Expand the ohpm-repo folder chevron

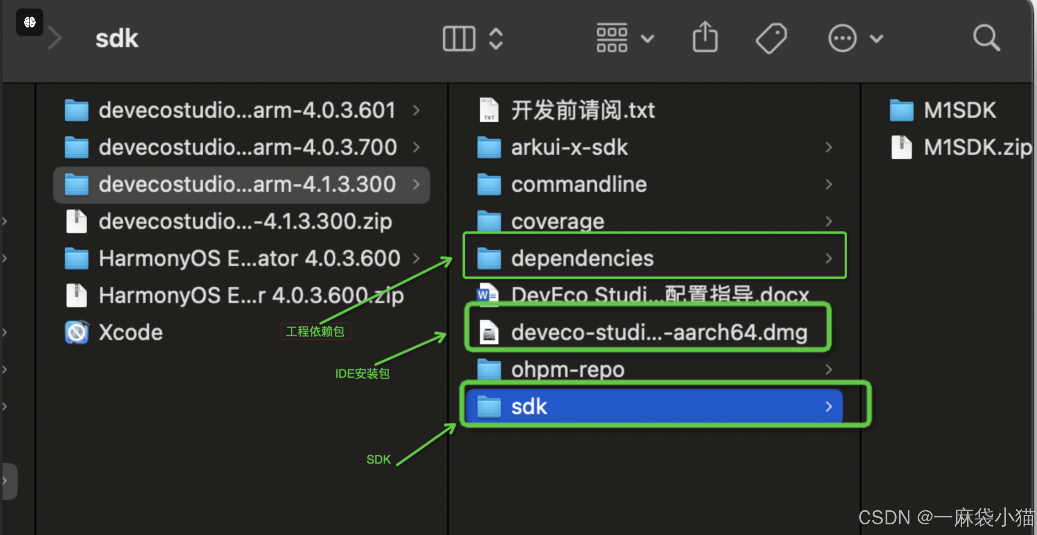pos(828,369)
